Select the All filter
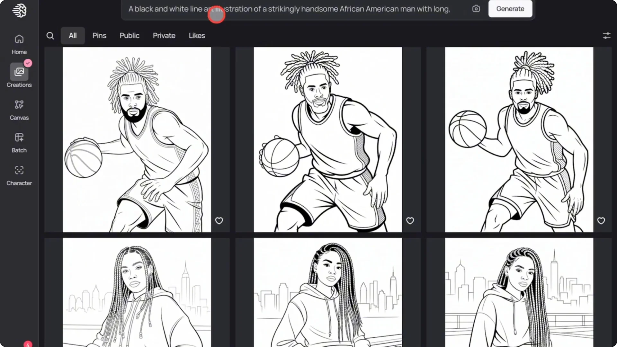The width and height of the screenshot is (617, 347). (x=73, y=36)
